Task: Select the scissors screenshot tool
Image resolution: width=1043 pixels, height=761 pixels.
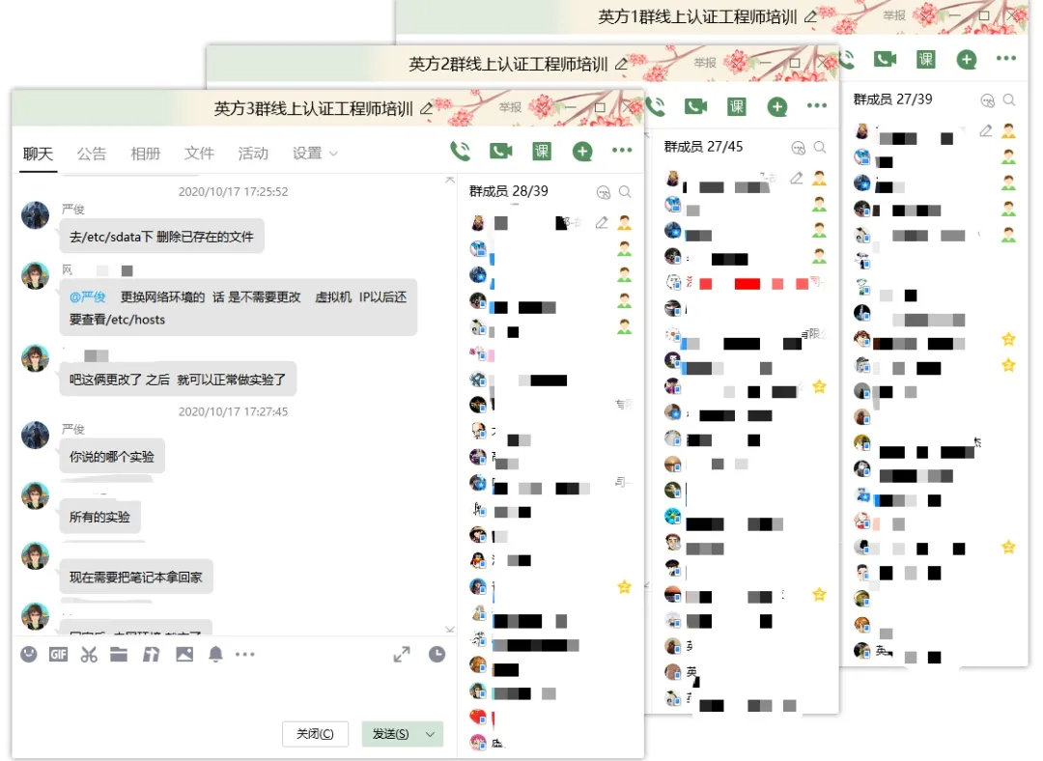Action: coord(89,654)
